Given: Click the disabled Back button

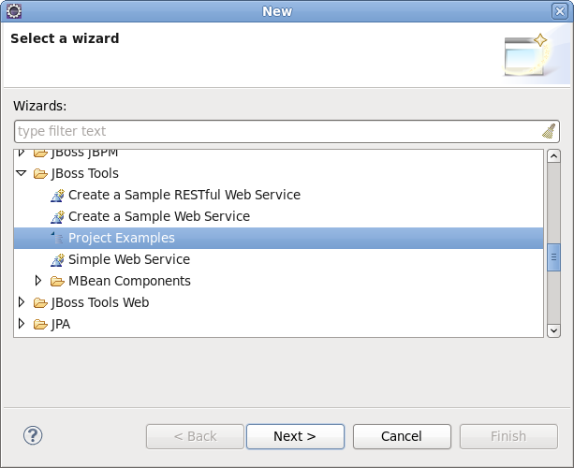Looking at the screenshot, I should (195, 436).
